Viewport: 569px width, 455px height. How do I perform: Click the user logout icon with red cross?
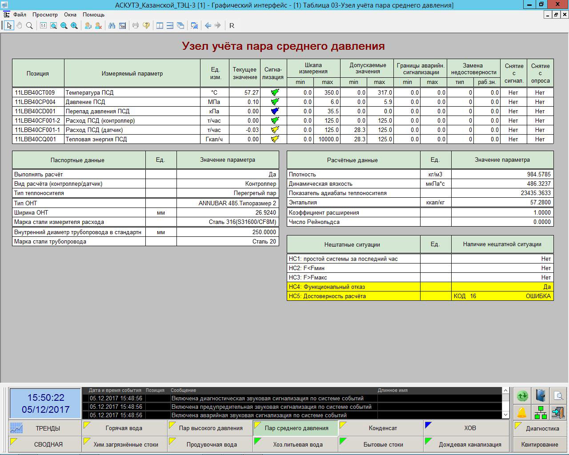[x=98, y=25]
